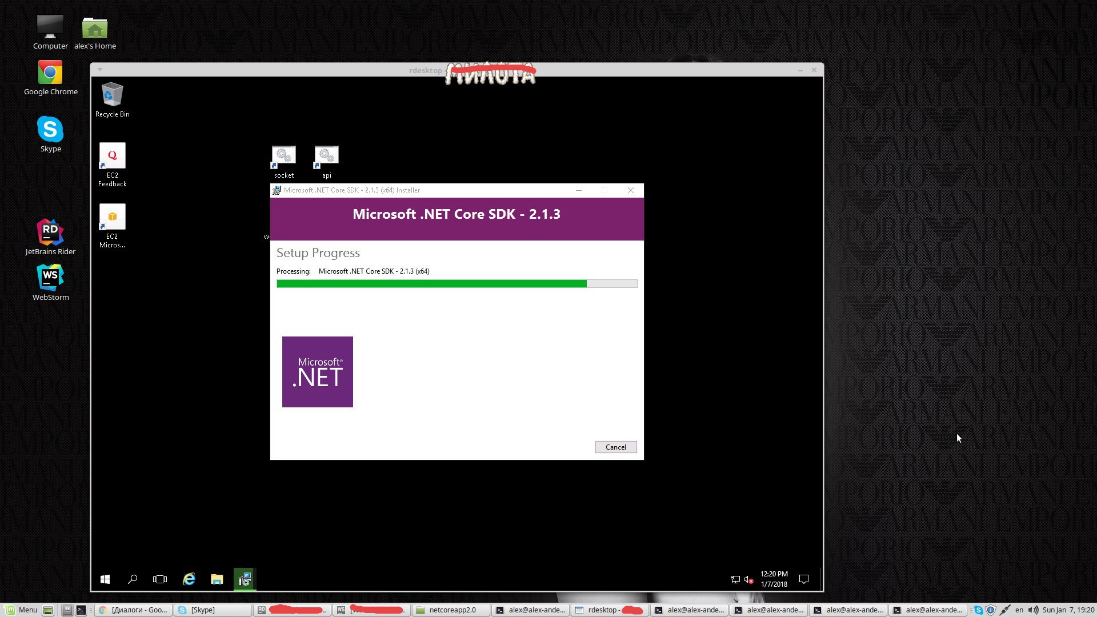Minimize the rdesktop window
This screenshot has height=617, width=1097.
800,70
